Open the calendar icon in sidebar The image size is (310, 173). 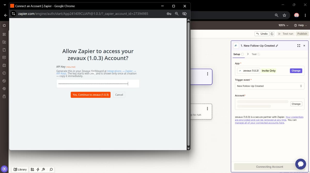pos(4,65)
